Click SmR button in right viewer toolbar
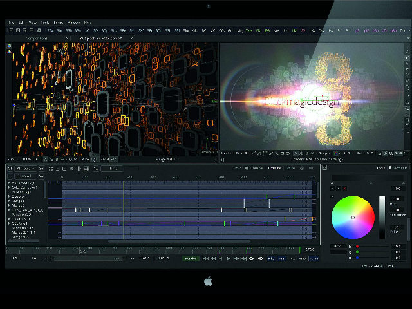412x309 pixels. pos(398,153)
